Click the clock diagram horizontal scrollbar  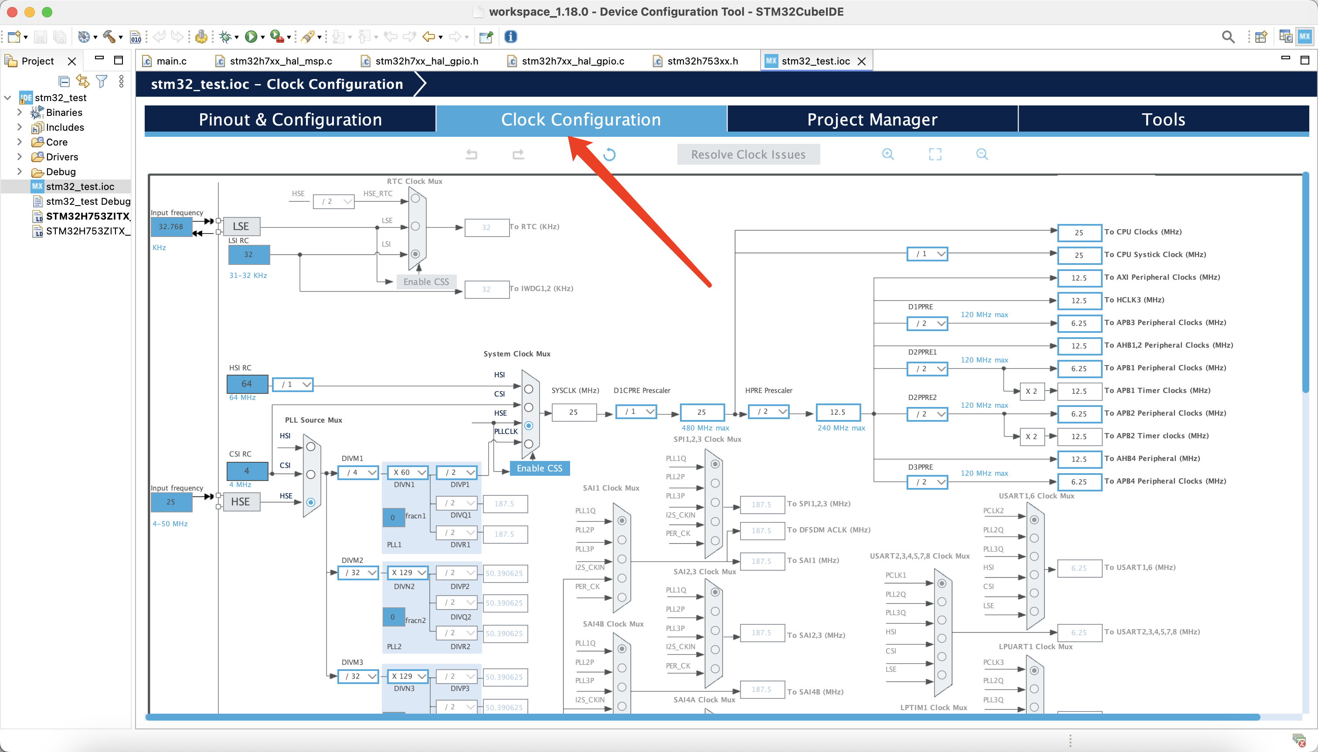703,718
